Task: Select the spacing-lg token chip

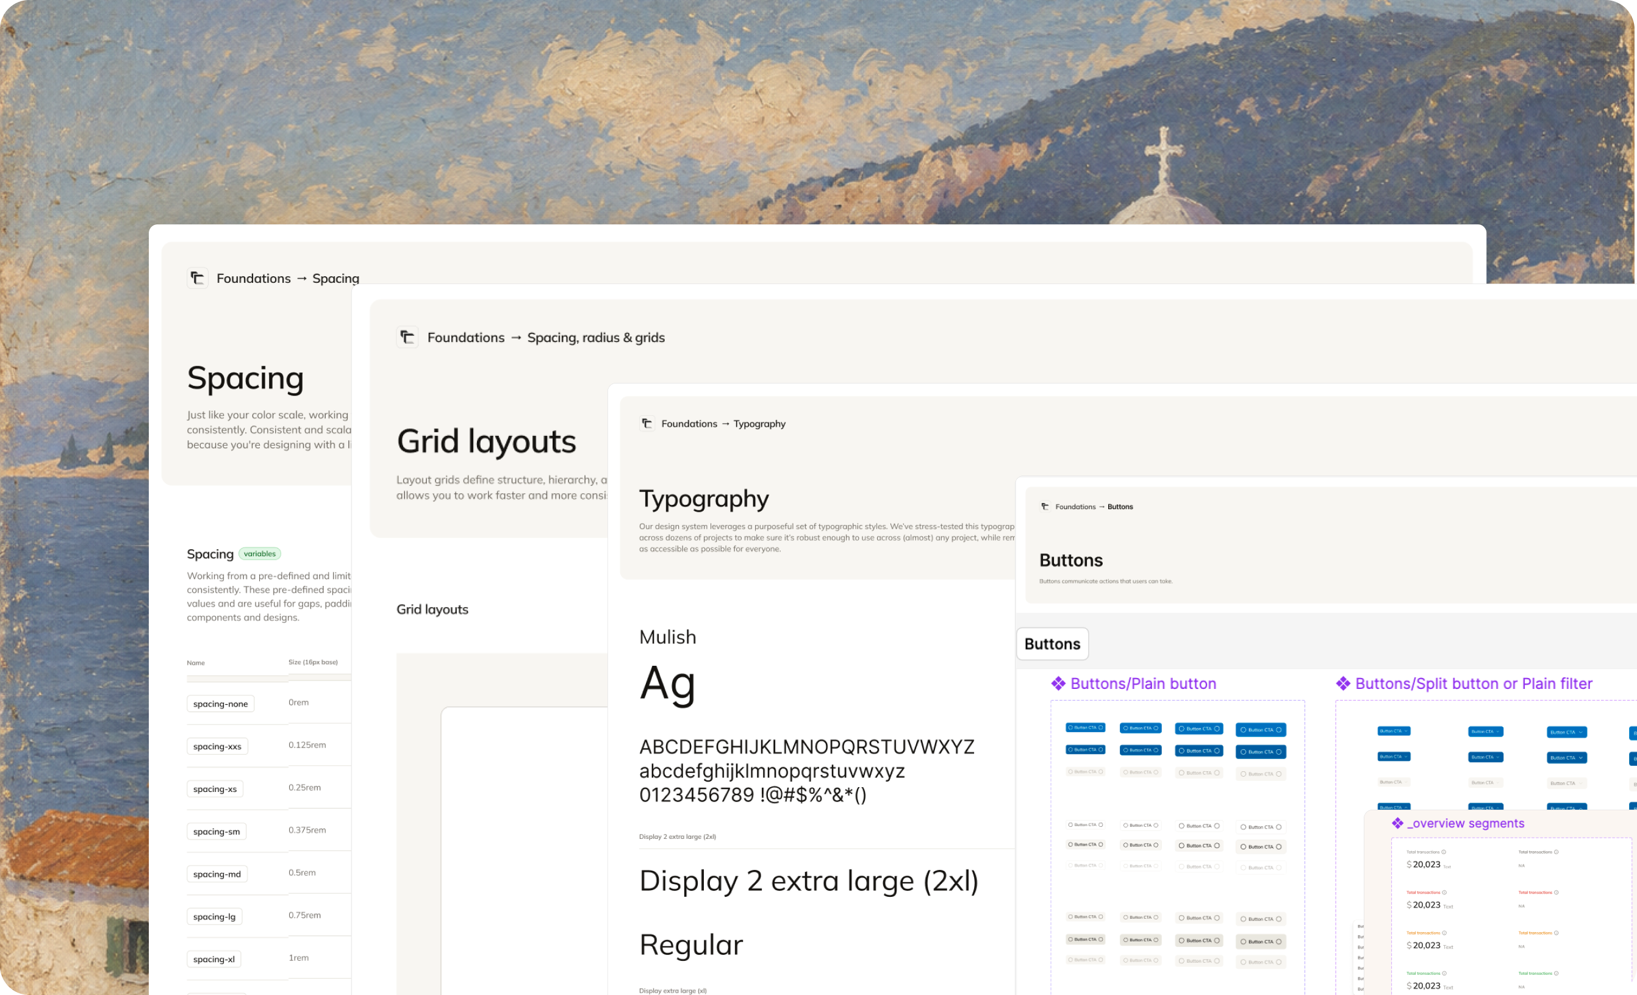Action: pos(215,916)
